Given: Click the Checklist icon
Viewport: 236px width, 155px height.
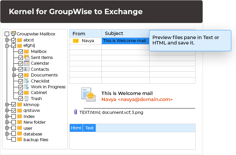Looking at the screenshot, I should 27,81.
